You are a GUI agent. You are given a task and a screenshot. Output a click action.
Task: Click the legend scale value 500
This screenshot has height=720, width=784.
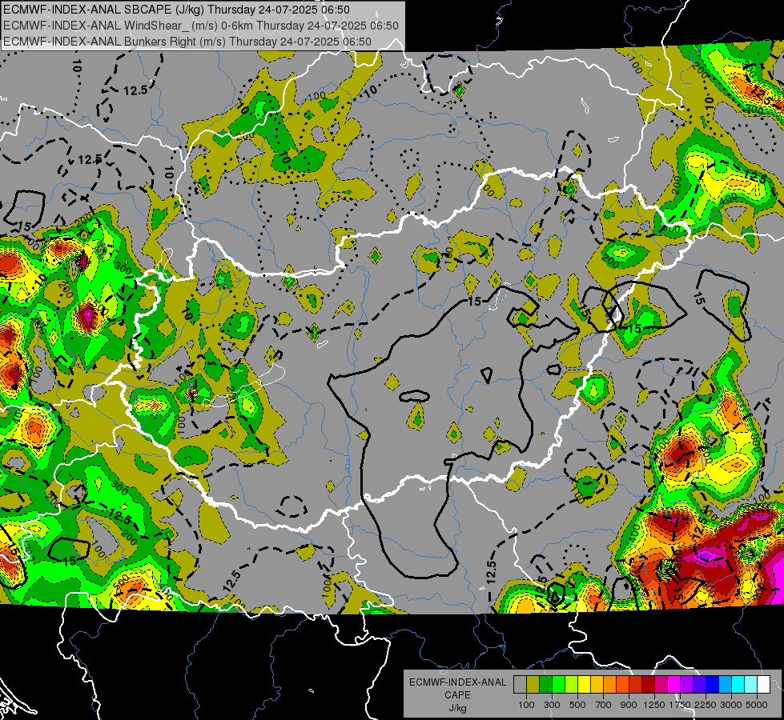tap(577, 705)
